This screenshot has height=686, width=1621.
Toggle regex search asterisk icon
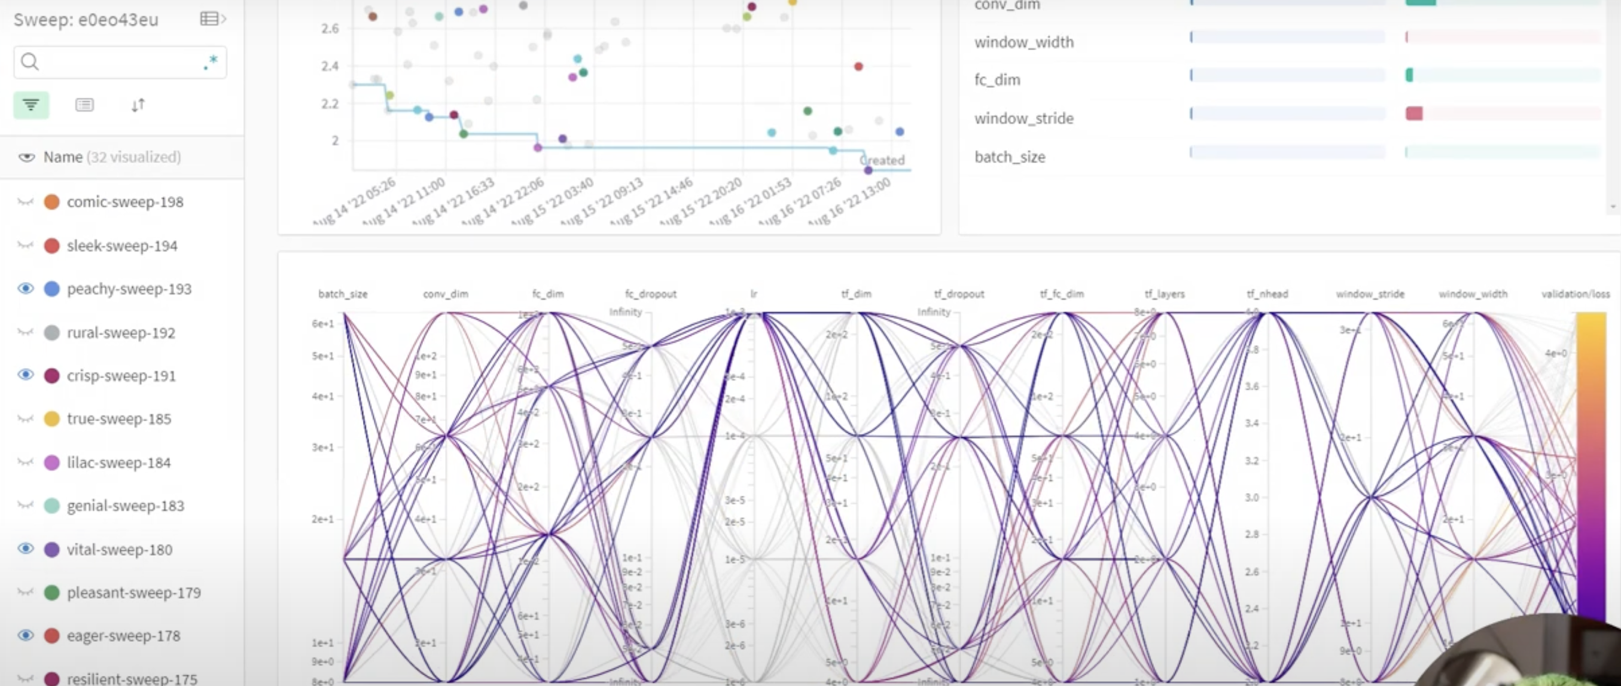211,62
